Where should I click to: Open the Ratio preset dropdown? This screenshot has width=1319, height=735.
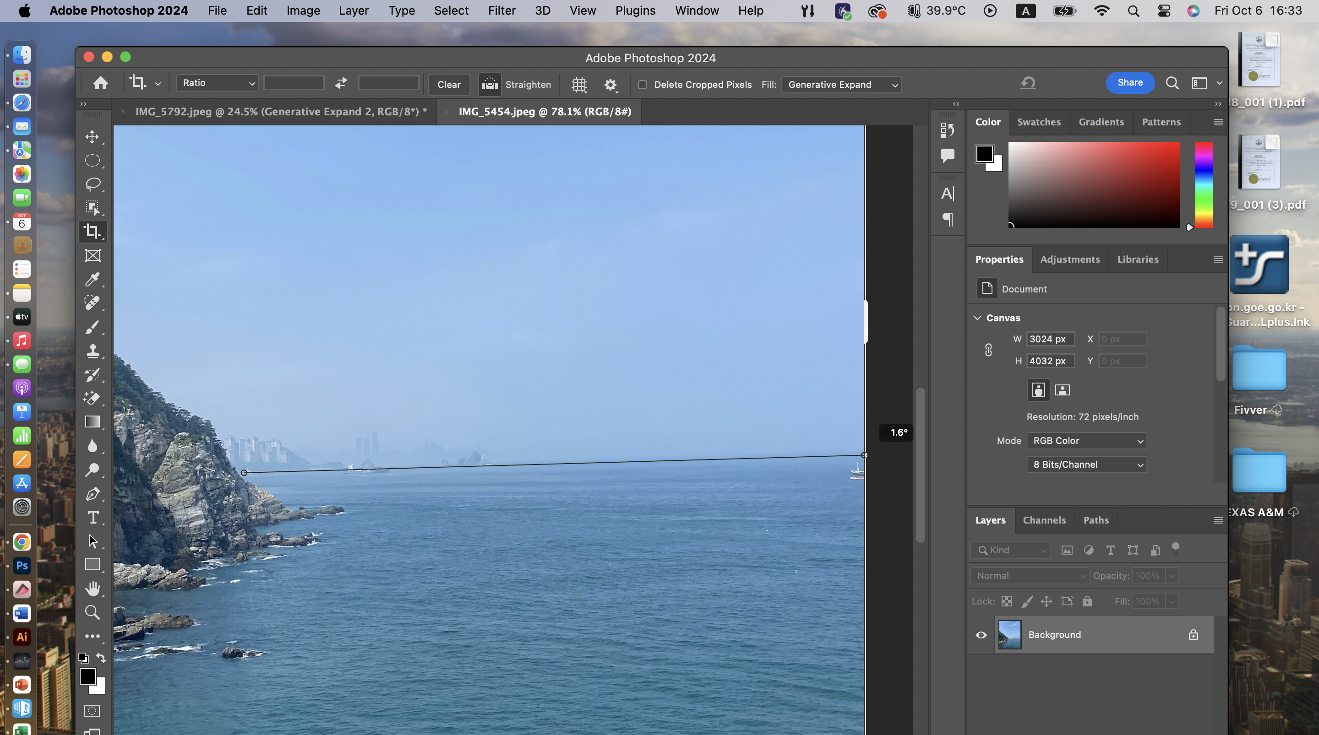pos(217,83)
